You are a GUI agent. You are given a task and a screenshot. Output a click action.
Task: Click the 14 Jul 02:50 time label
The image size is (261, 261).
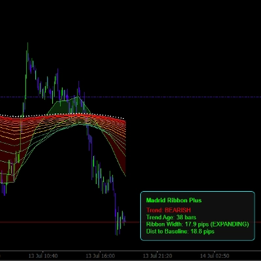[x=215, y=256]
